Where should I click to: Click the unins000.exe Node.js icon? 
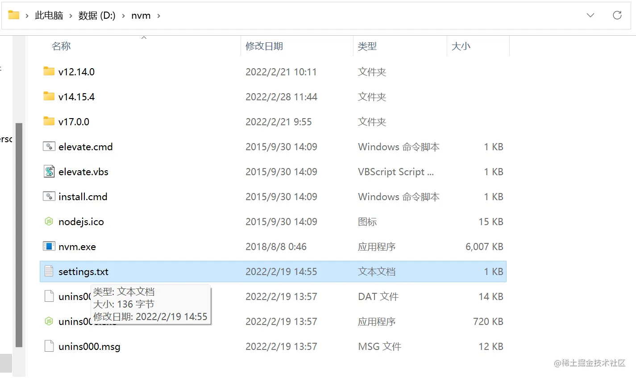point(49,321)
